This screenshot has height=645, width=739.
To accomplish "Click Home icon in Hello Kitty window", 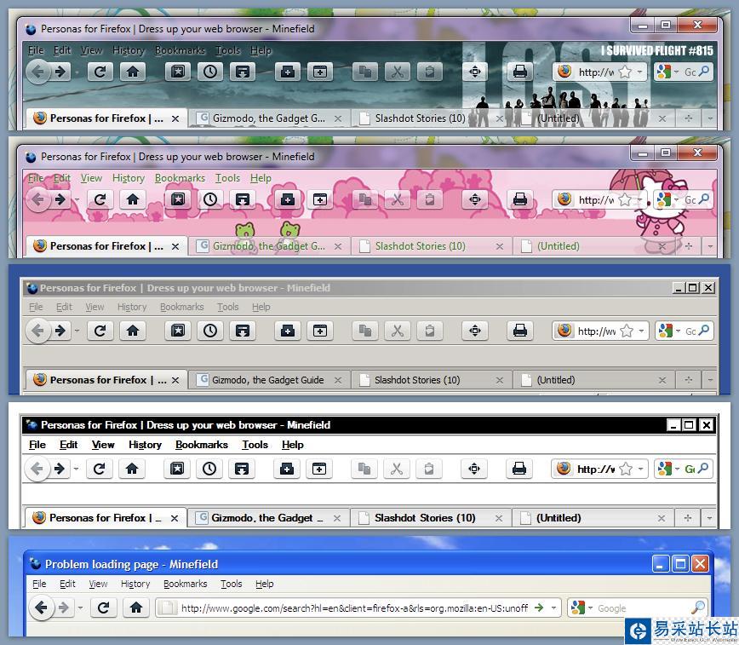I will pyautogui.click(x=133, y=200).
